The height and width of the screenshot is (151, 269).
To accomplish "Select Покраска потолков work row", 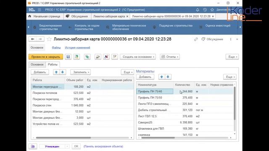I will coord(82,93).
